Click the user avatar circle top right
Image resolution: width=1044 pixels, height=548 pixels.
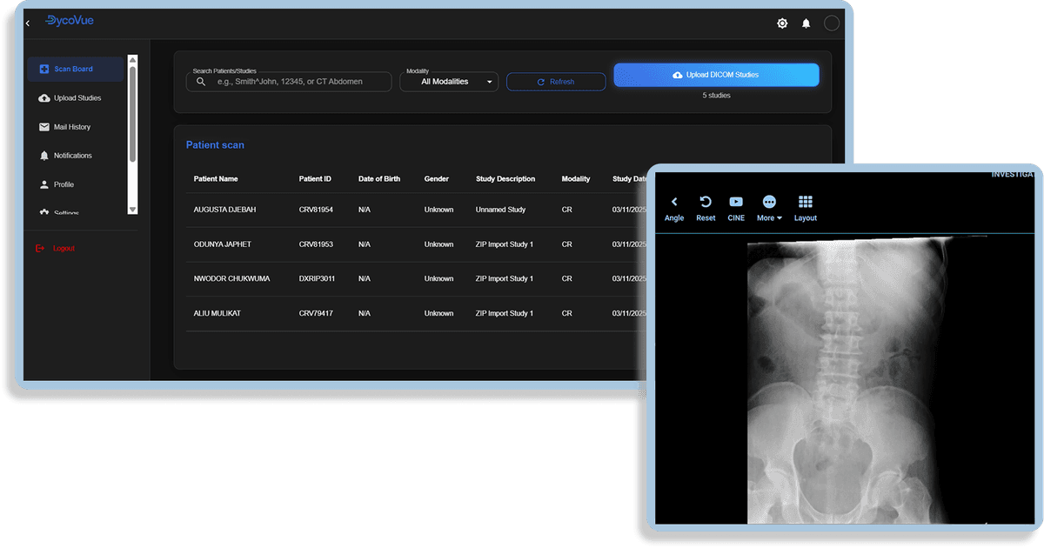tap(831, 23)
